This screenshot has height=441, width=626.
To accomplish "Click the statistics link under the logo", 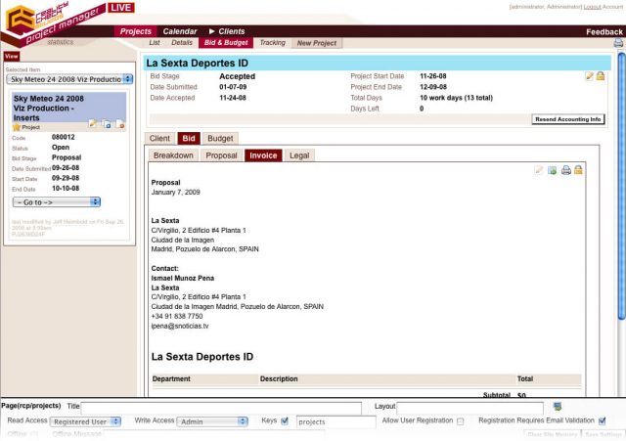I will [61, 42].
